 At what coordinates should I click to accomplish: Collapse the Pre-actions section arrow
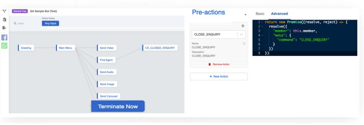point(245,14)
